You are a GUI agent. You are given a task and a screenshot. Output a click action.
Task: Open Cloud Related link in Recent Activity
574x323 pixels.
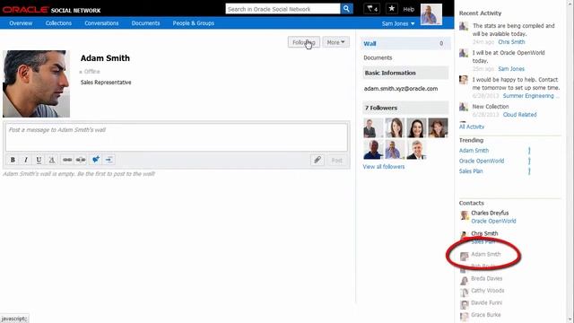519,115
